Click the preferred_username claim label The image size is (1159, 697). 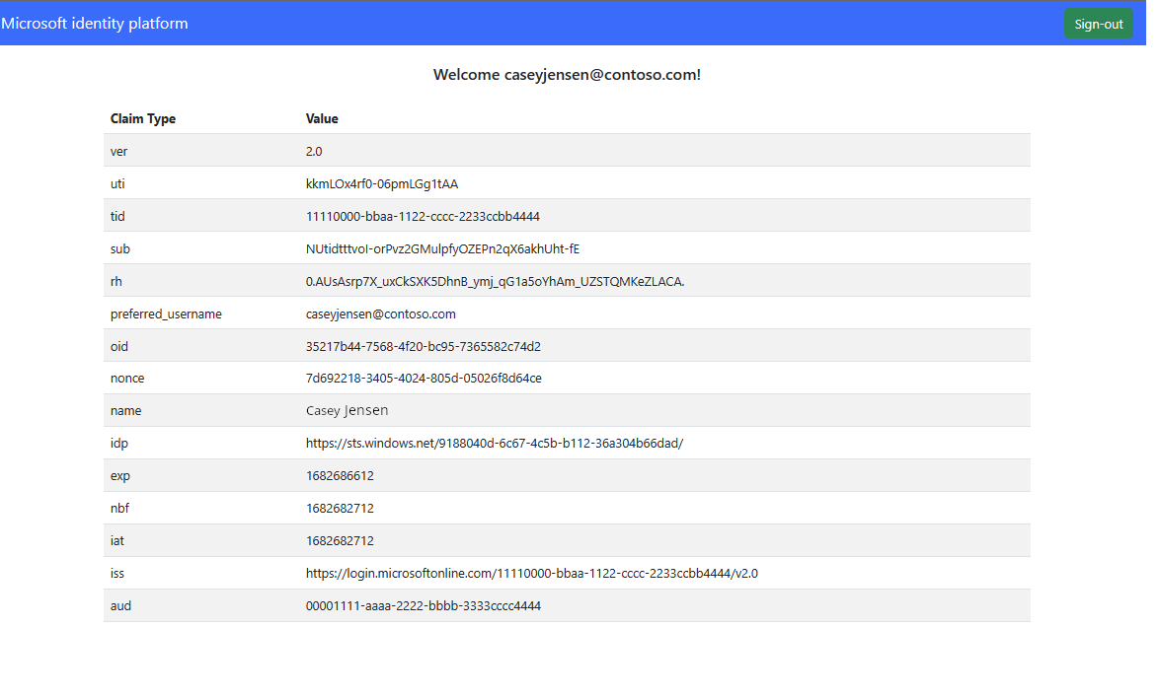click(166, 314)
